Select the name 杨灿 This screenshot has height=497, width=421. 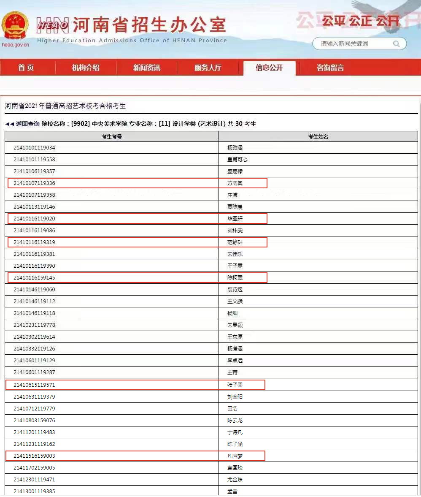232,313
